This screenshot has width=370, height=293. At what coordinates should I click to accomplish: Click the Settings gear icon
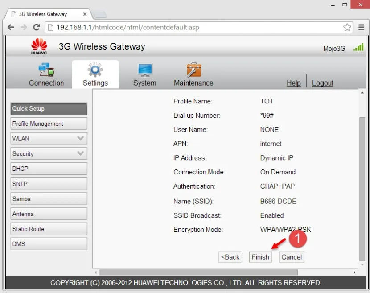click(95, 70)
